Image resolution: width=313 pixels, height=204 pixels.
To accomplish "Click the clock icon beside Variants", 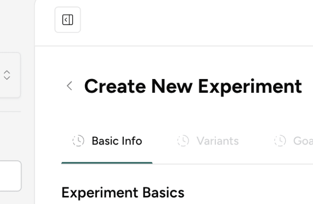I will click(183, 141).
